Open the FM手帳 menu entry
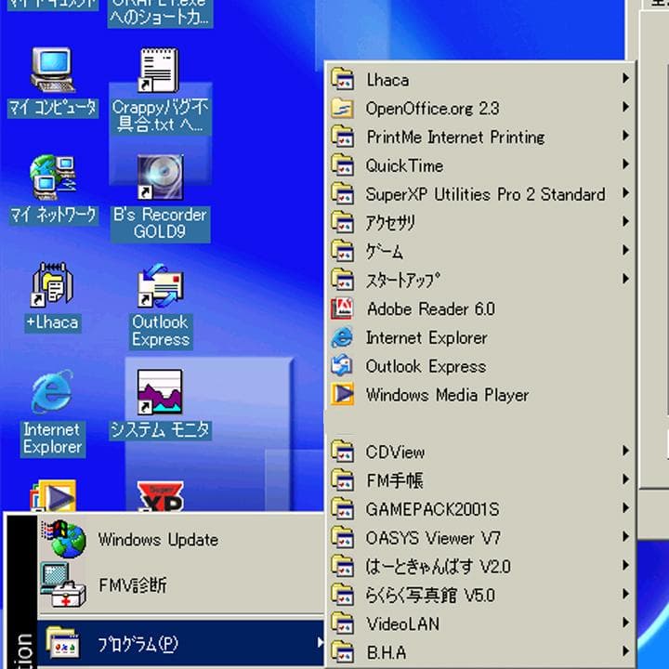This screenshot has height=669, width=669. coord(481,480)
